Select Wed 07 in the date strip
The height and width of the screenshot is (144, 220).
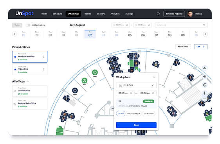(x=156, y=34)
